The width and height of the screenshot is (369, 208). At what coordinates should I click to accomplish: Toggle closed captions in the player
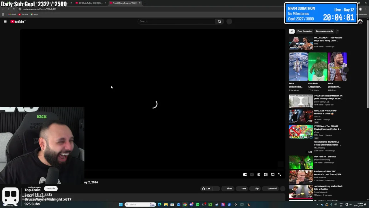(252, 174)
